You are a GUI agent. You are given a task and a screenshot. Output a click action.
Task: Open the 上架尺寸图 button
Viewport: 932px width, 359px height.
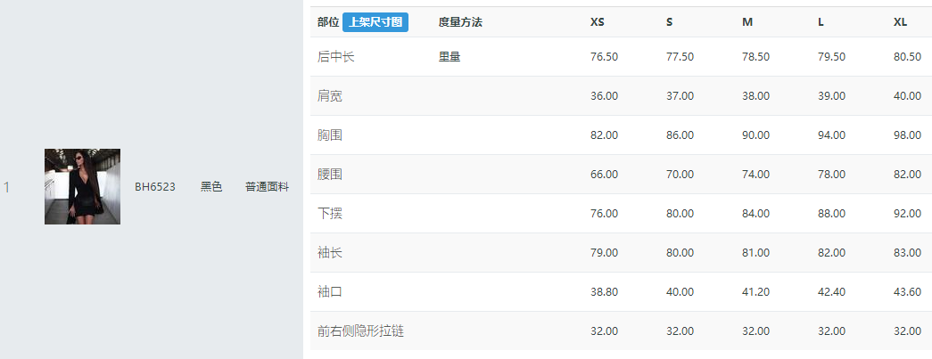click(x=375, y=22)
